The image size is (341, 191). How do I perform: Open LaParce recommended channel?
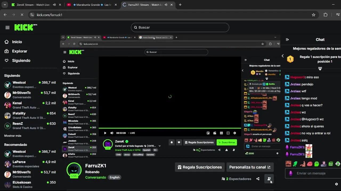[x=30, y=164]
